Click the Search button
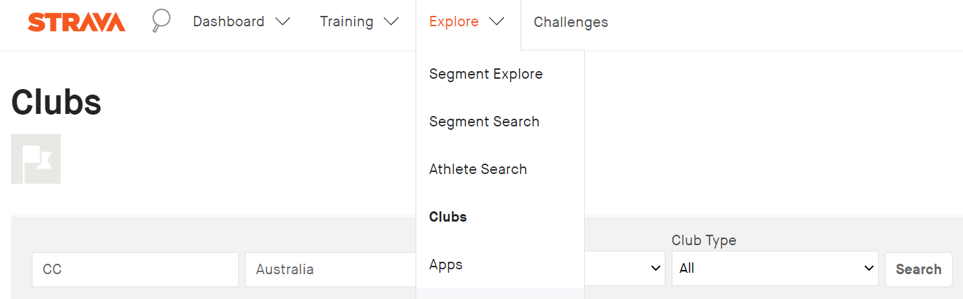 point(918,269)
